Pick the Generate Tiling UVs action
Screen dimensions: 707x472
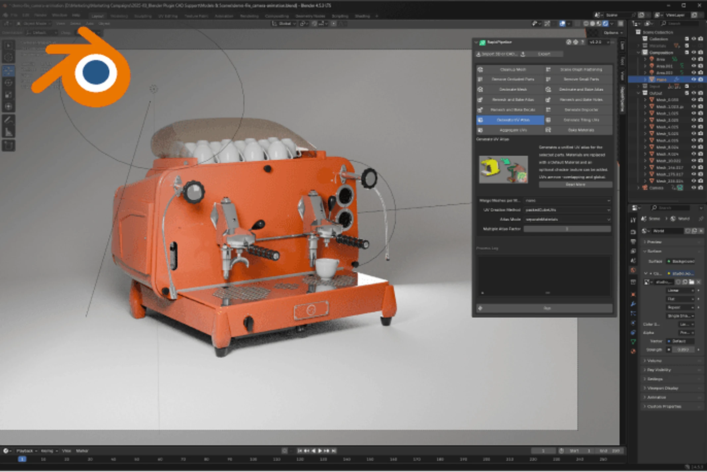(x=581, y=120)
